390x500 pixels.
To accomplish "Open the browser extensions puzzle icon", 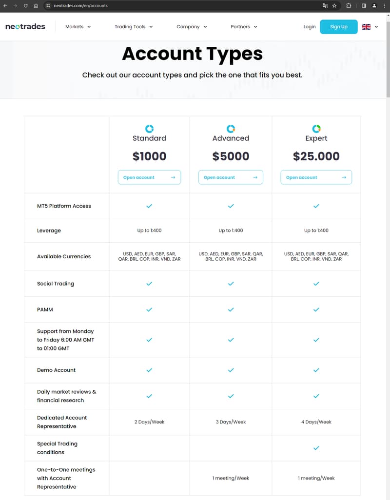I will pyautogui.click(x=349, y=5).
